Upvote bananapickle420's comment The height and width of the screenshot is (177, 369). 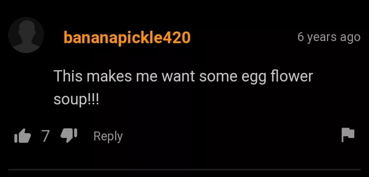pyautogui.click(x=23, y=136)
